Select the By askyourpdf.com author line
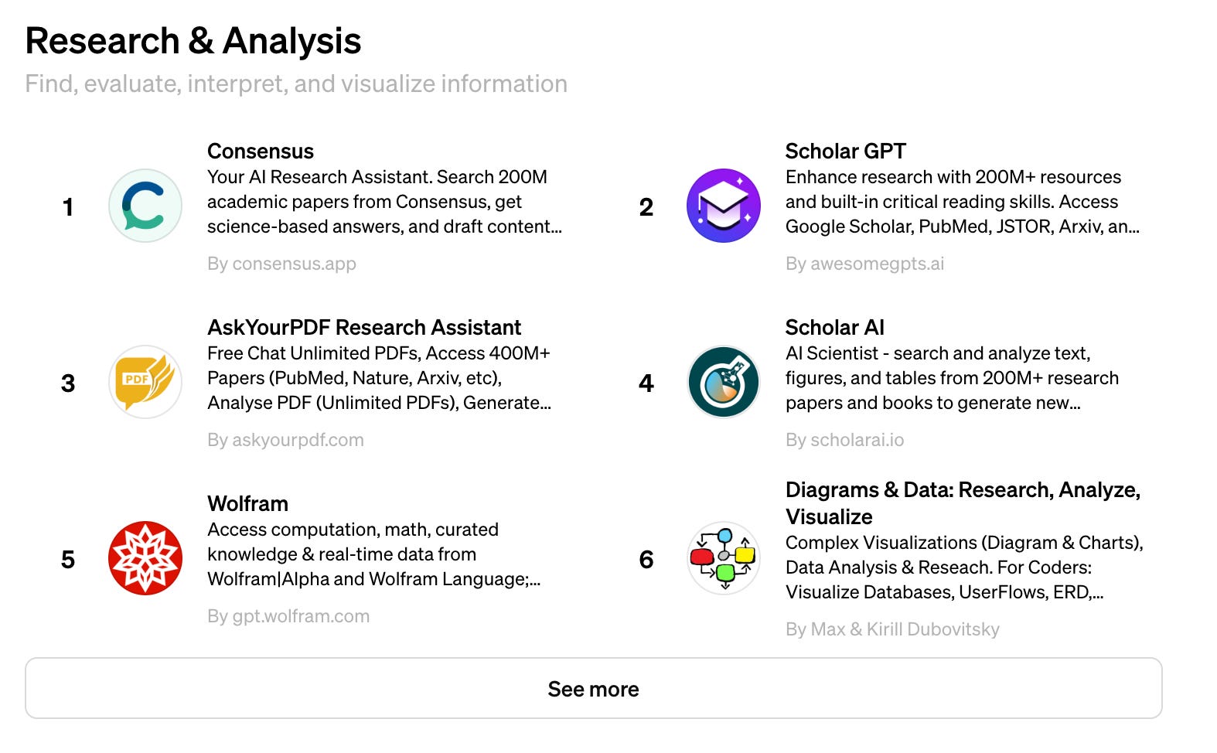This screenshot has height=753, width=1217. [285, 440]
